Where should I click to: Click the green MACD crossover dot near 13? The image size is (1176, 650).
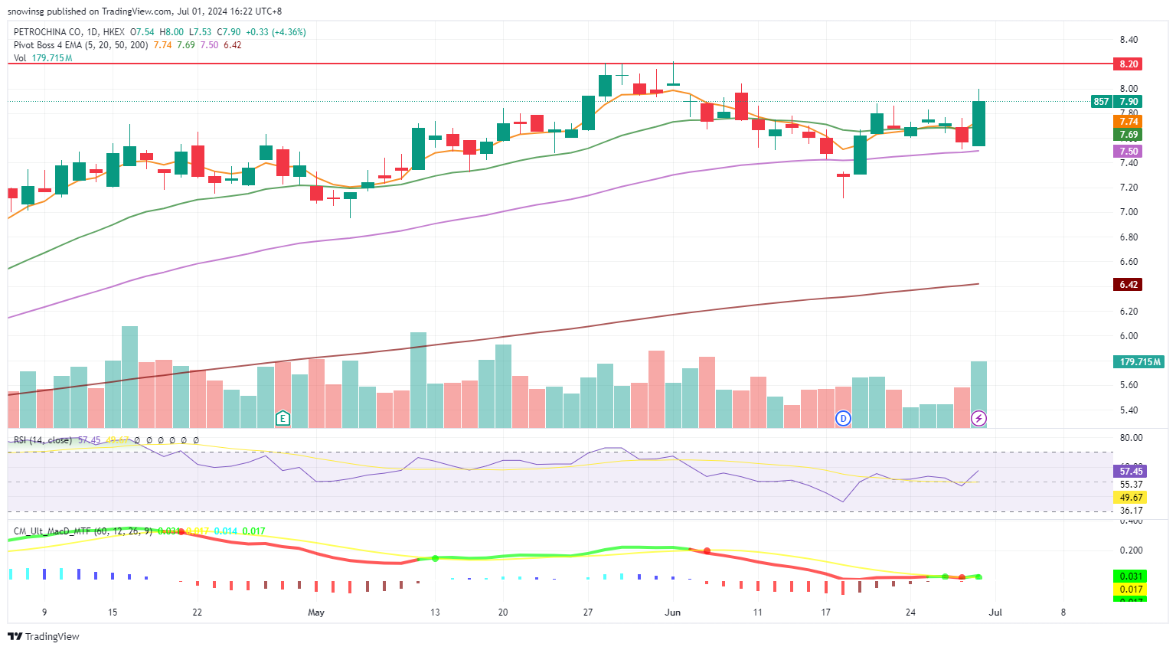click(435, 558)
